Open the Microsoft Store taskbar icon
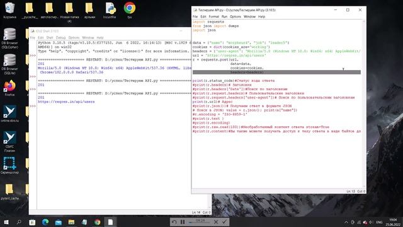This screenshot has width=403, height=227. 32,222
